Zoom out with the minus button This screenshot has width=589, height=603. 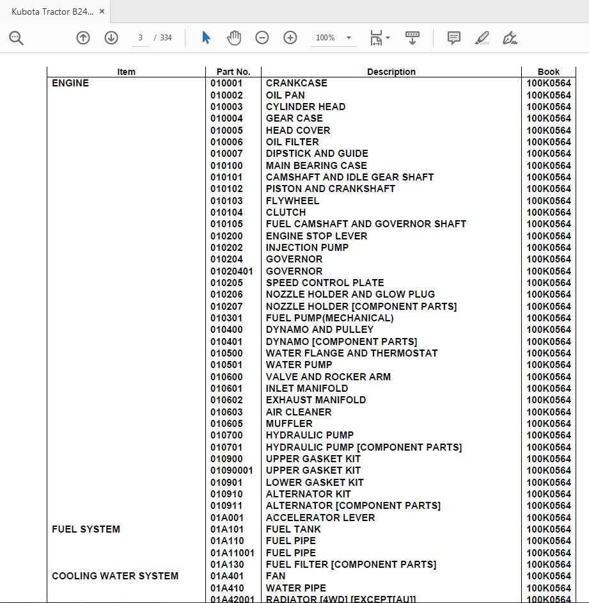pyautogui.click(x=262, y=38)
